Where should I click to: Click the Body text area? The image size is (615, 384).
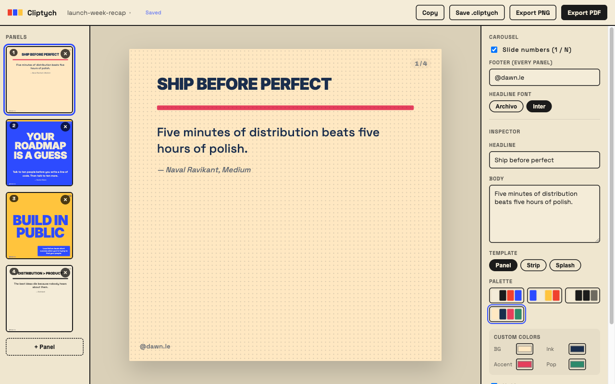coord(544,214)
